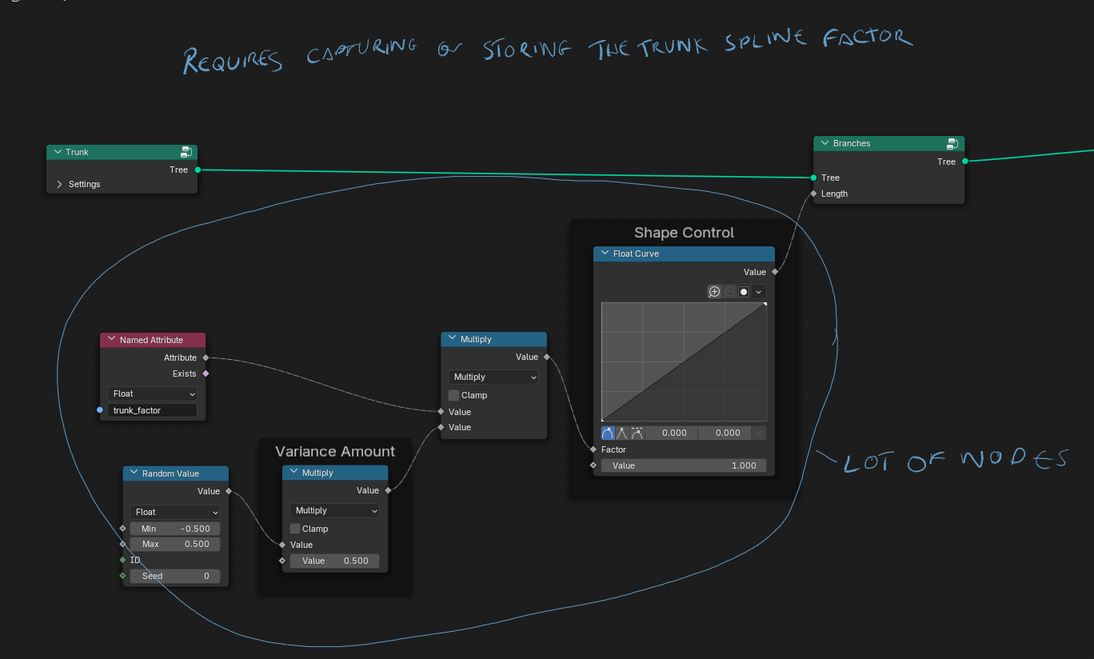Click the Float Curve Value 1.000 field

[x=684, y=465]
